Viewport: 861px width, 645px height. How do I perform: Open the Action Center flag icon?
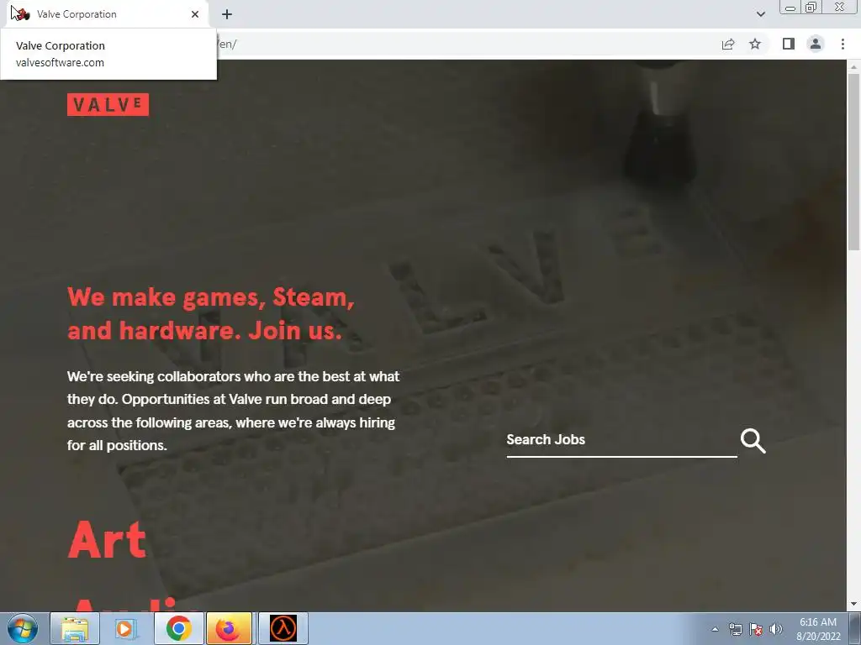pyautogui.click(x=756, y=629)
